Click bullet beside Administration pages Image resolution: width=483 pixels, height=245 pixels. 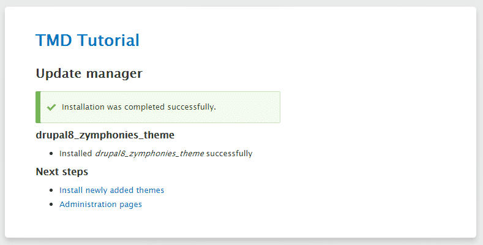click(x=51, y=205)
